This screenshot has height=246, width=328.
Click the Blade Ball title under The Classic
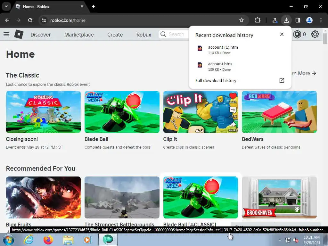[96, 139]
